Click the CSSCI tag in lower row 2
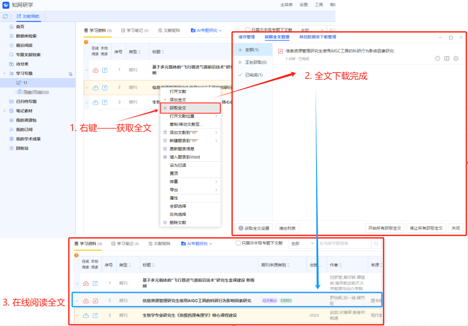Viewport: 468px width, 326px height. tap(286, 301)
